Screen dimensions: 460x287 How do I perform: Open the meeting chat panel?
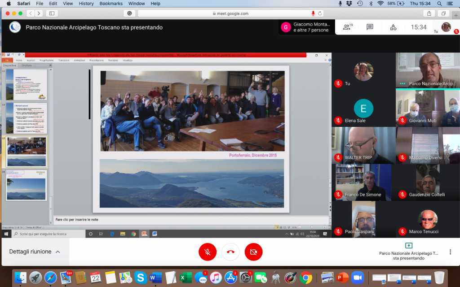[370, 27]
